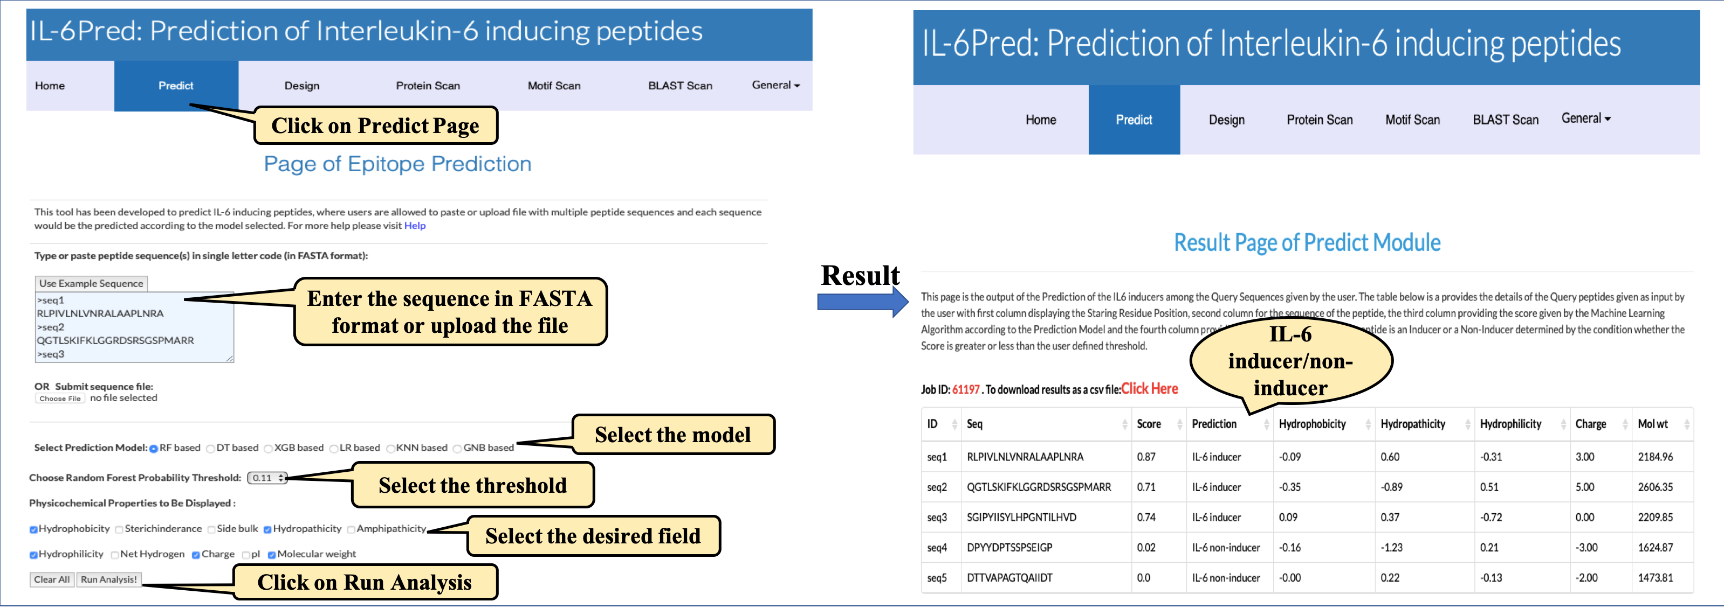
Task: Click the sort icon on the Hydrophobicity column
Action: tap(1368, 424)
